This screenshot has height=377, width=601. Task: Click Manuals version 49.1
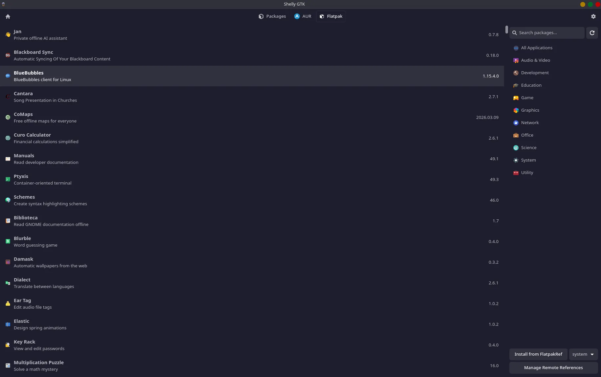coord(494,159)
